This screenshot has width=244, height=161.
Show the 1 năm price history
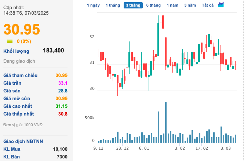pos(172,5)
